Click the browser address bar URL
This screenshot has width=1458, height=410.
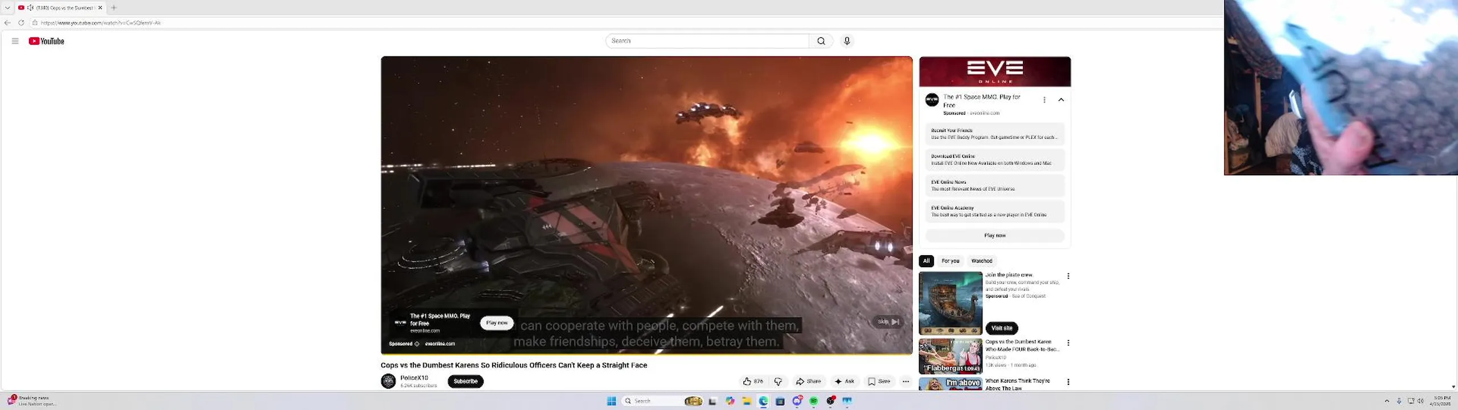pyautogui.click(x=101, y=23)
